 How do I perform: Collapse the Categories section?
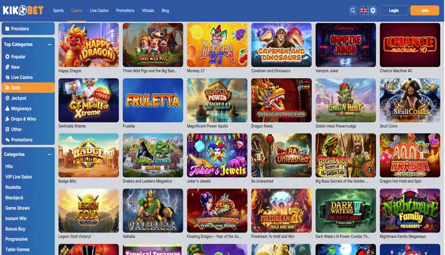(x=49, y=155)
